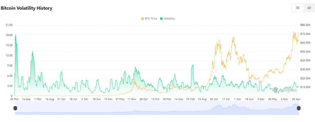Click the Bitcoin Volatility History title
315x122 pixels.
click(26, 8)
